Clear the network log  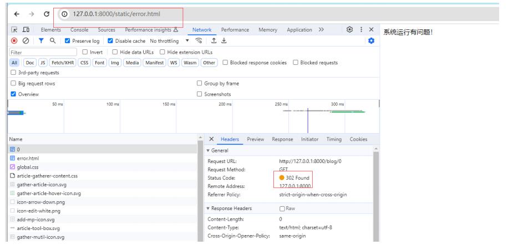pyautogui.click(x=26, y=41)
